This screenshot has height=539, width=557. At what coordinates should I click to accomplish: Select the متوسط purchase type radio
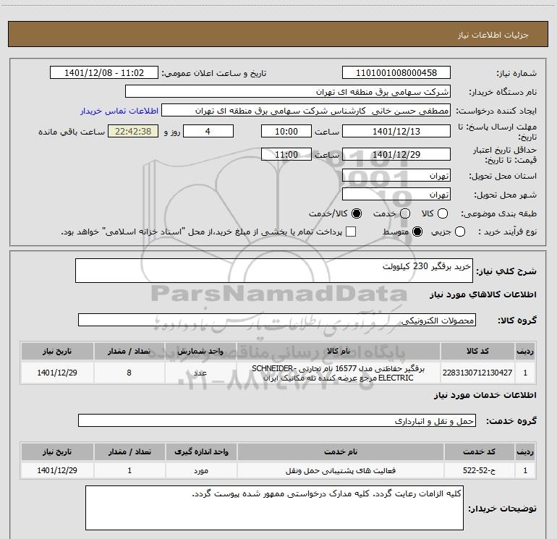(417, 232)
